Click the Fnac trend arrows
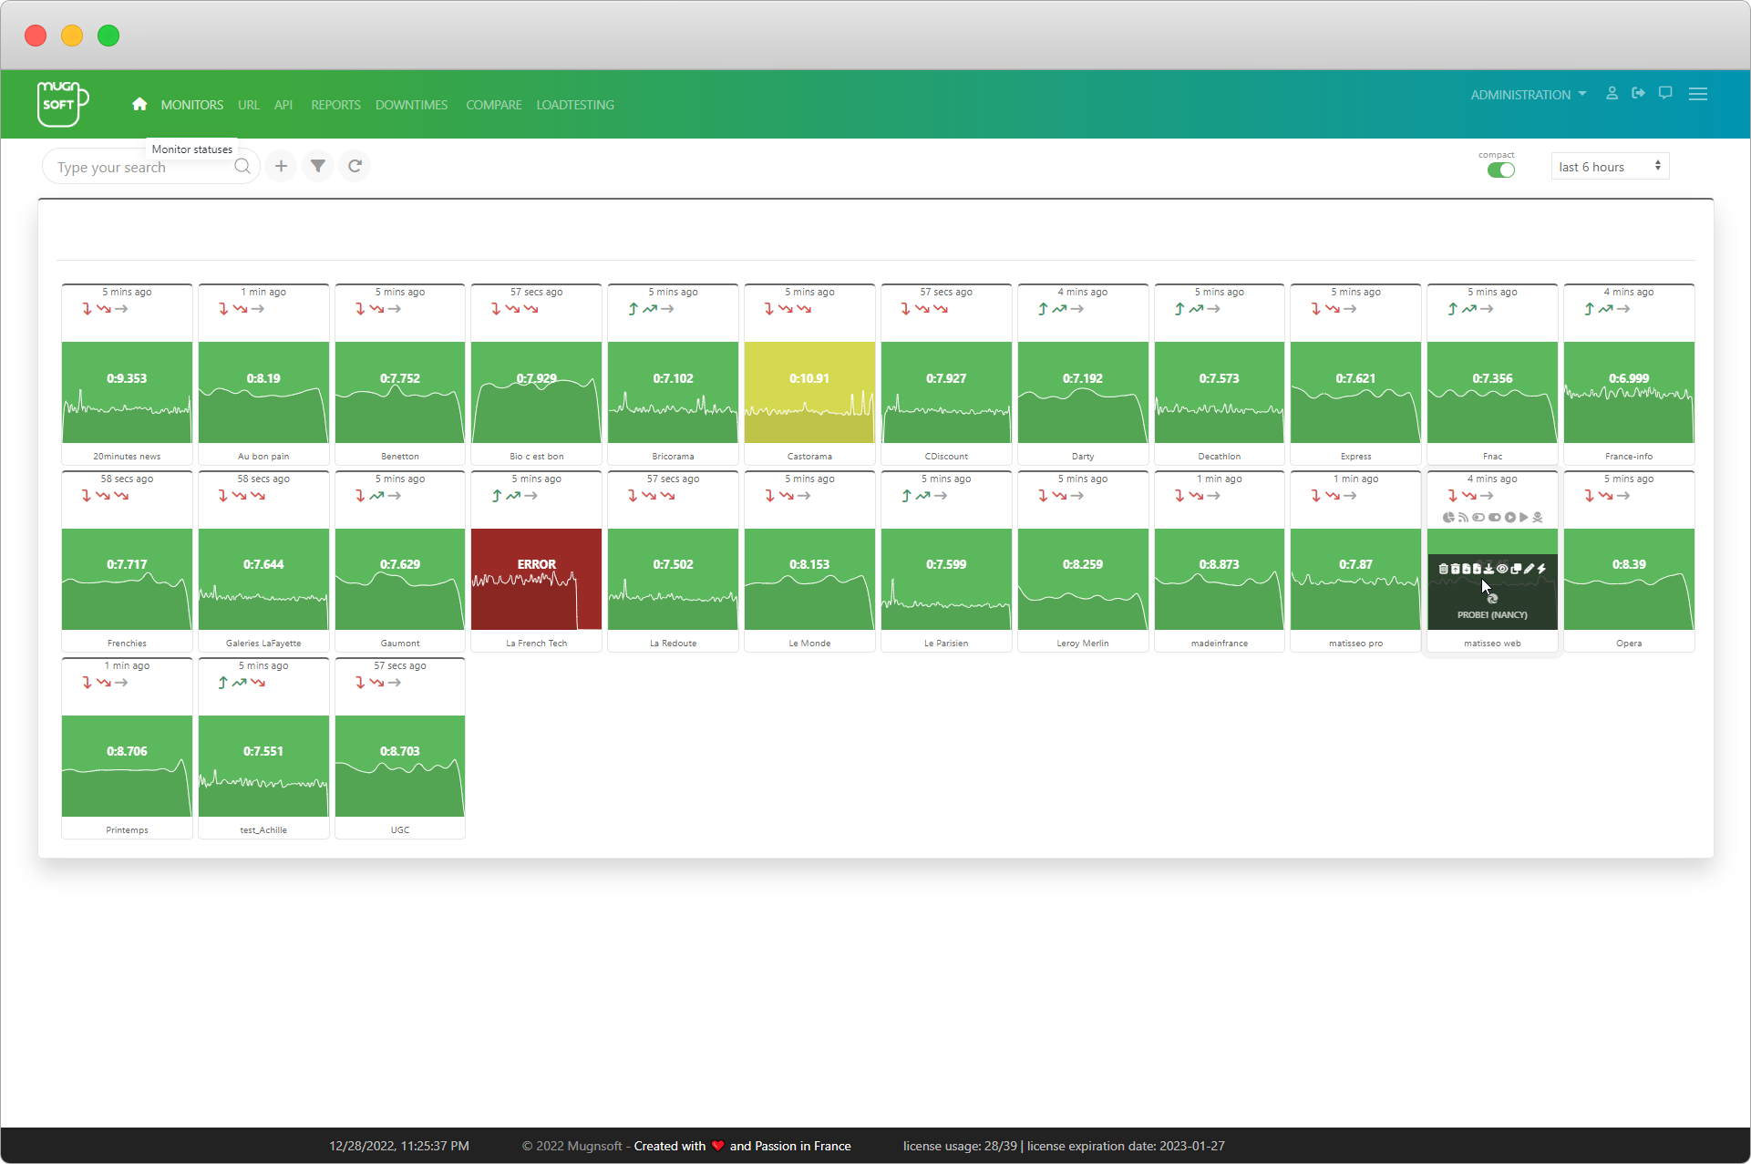 (1470, 309)
